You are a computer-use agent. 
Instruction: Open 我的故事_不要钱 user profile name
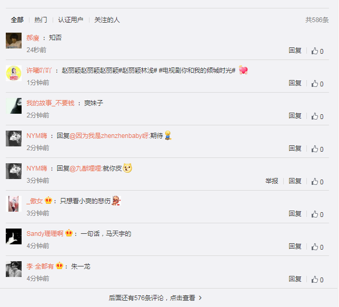coord(51,103)
